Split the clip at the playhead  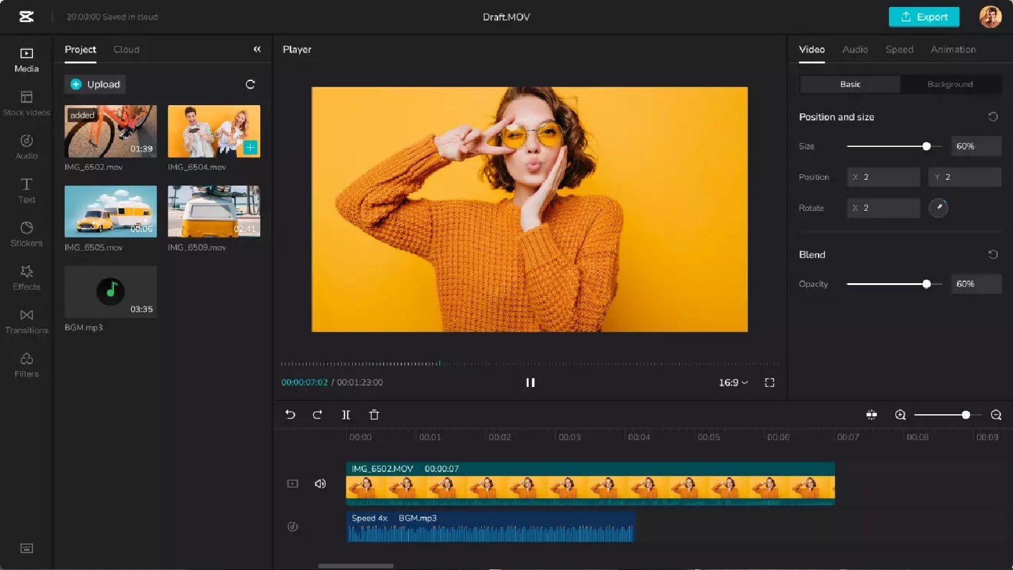[346, 415]
